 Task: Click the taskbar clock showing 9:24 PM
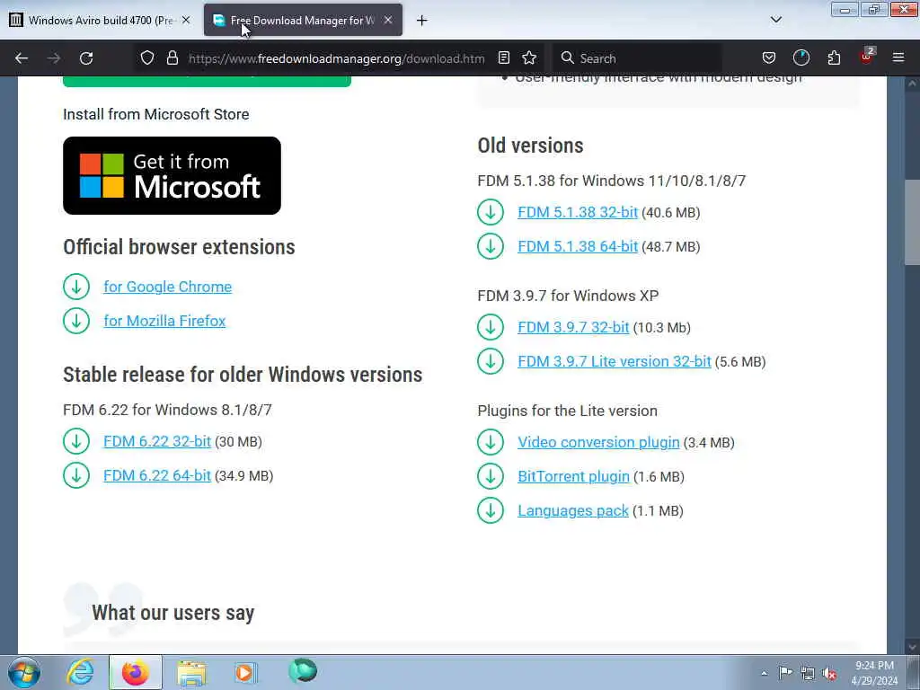coord(874,672)
